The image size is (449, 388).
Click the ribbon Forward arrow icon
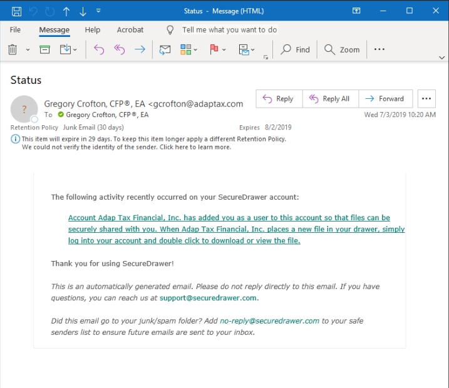[x=140, y=49]
